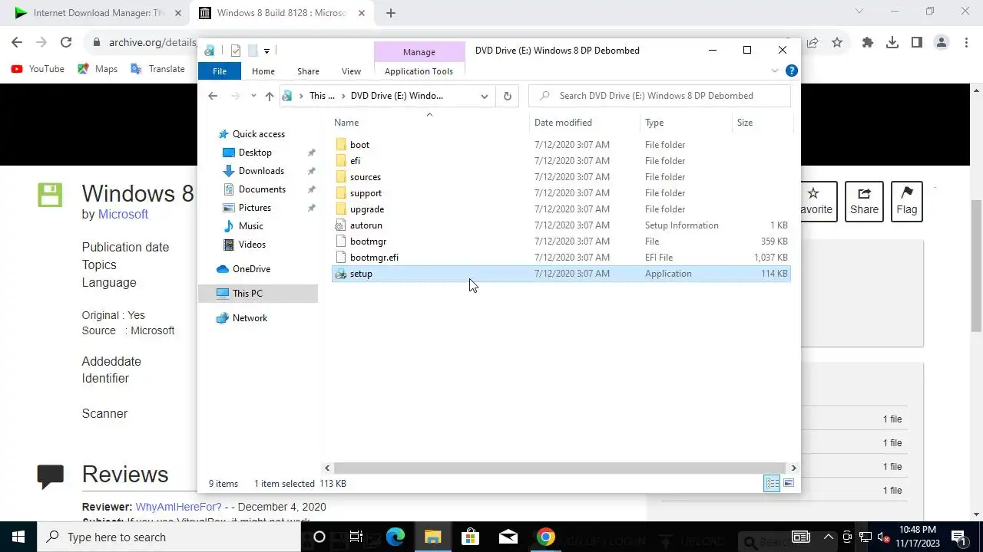Select OneDrive in the navigation pane
The height and width of the screenshot is (552, 983).
coord(251,269)
